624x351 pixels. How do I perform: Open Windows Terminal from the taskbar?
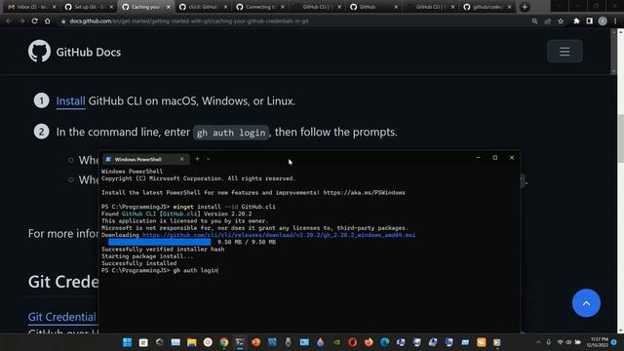(x=240, y=342)
